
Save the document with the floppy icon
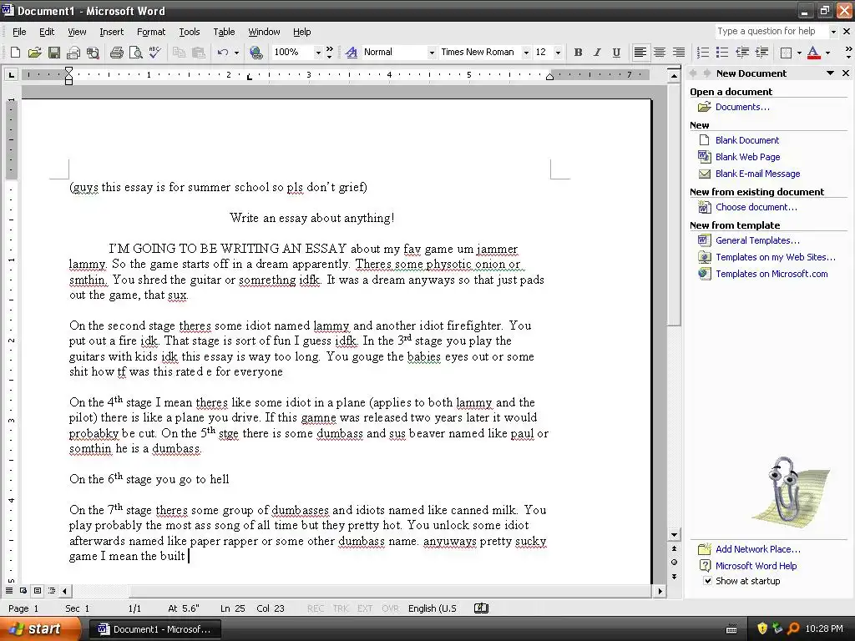pyautogui.click(x=54, y=53)
